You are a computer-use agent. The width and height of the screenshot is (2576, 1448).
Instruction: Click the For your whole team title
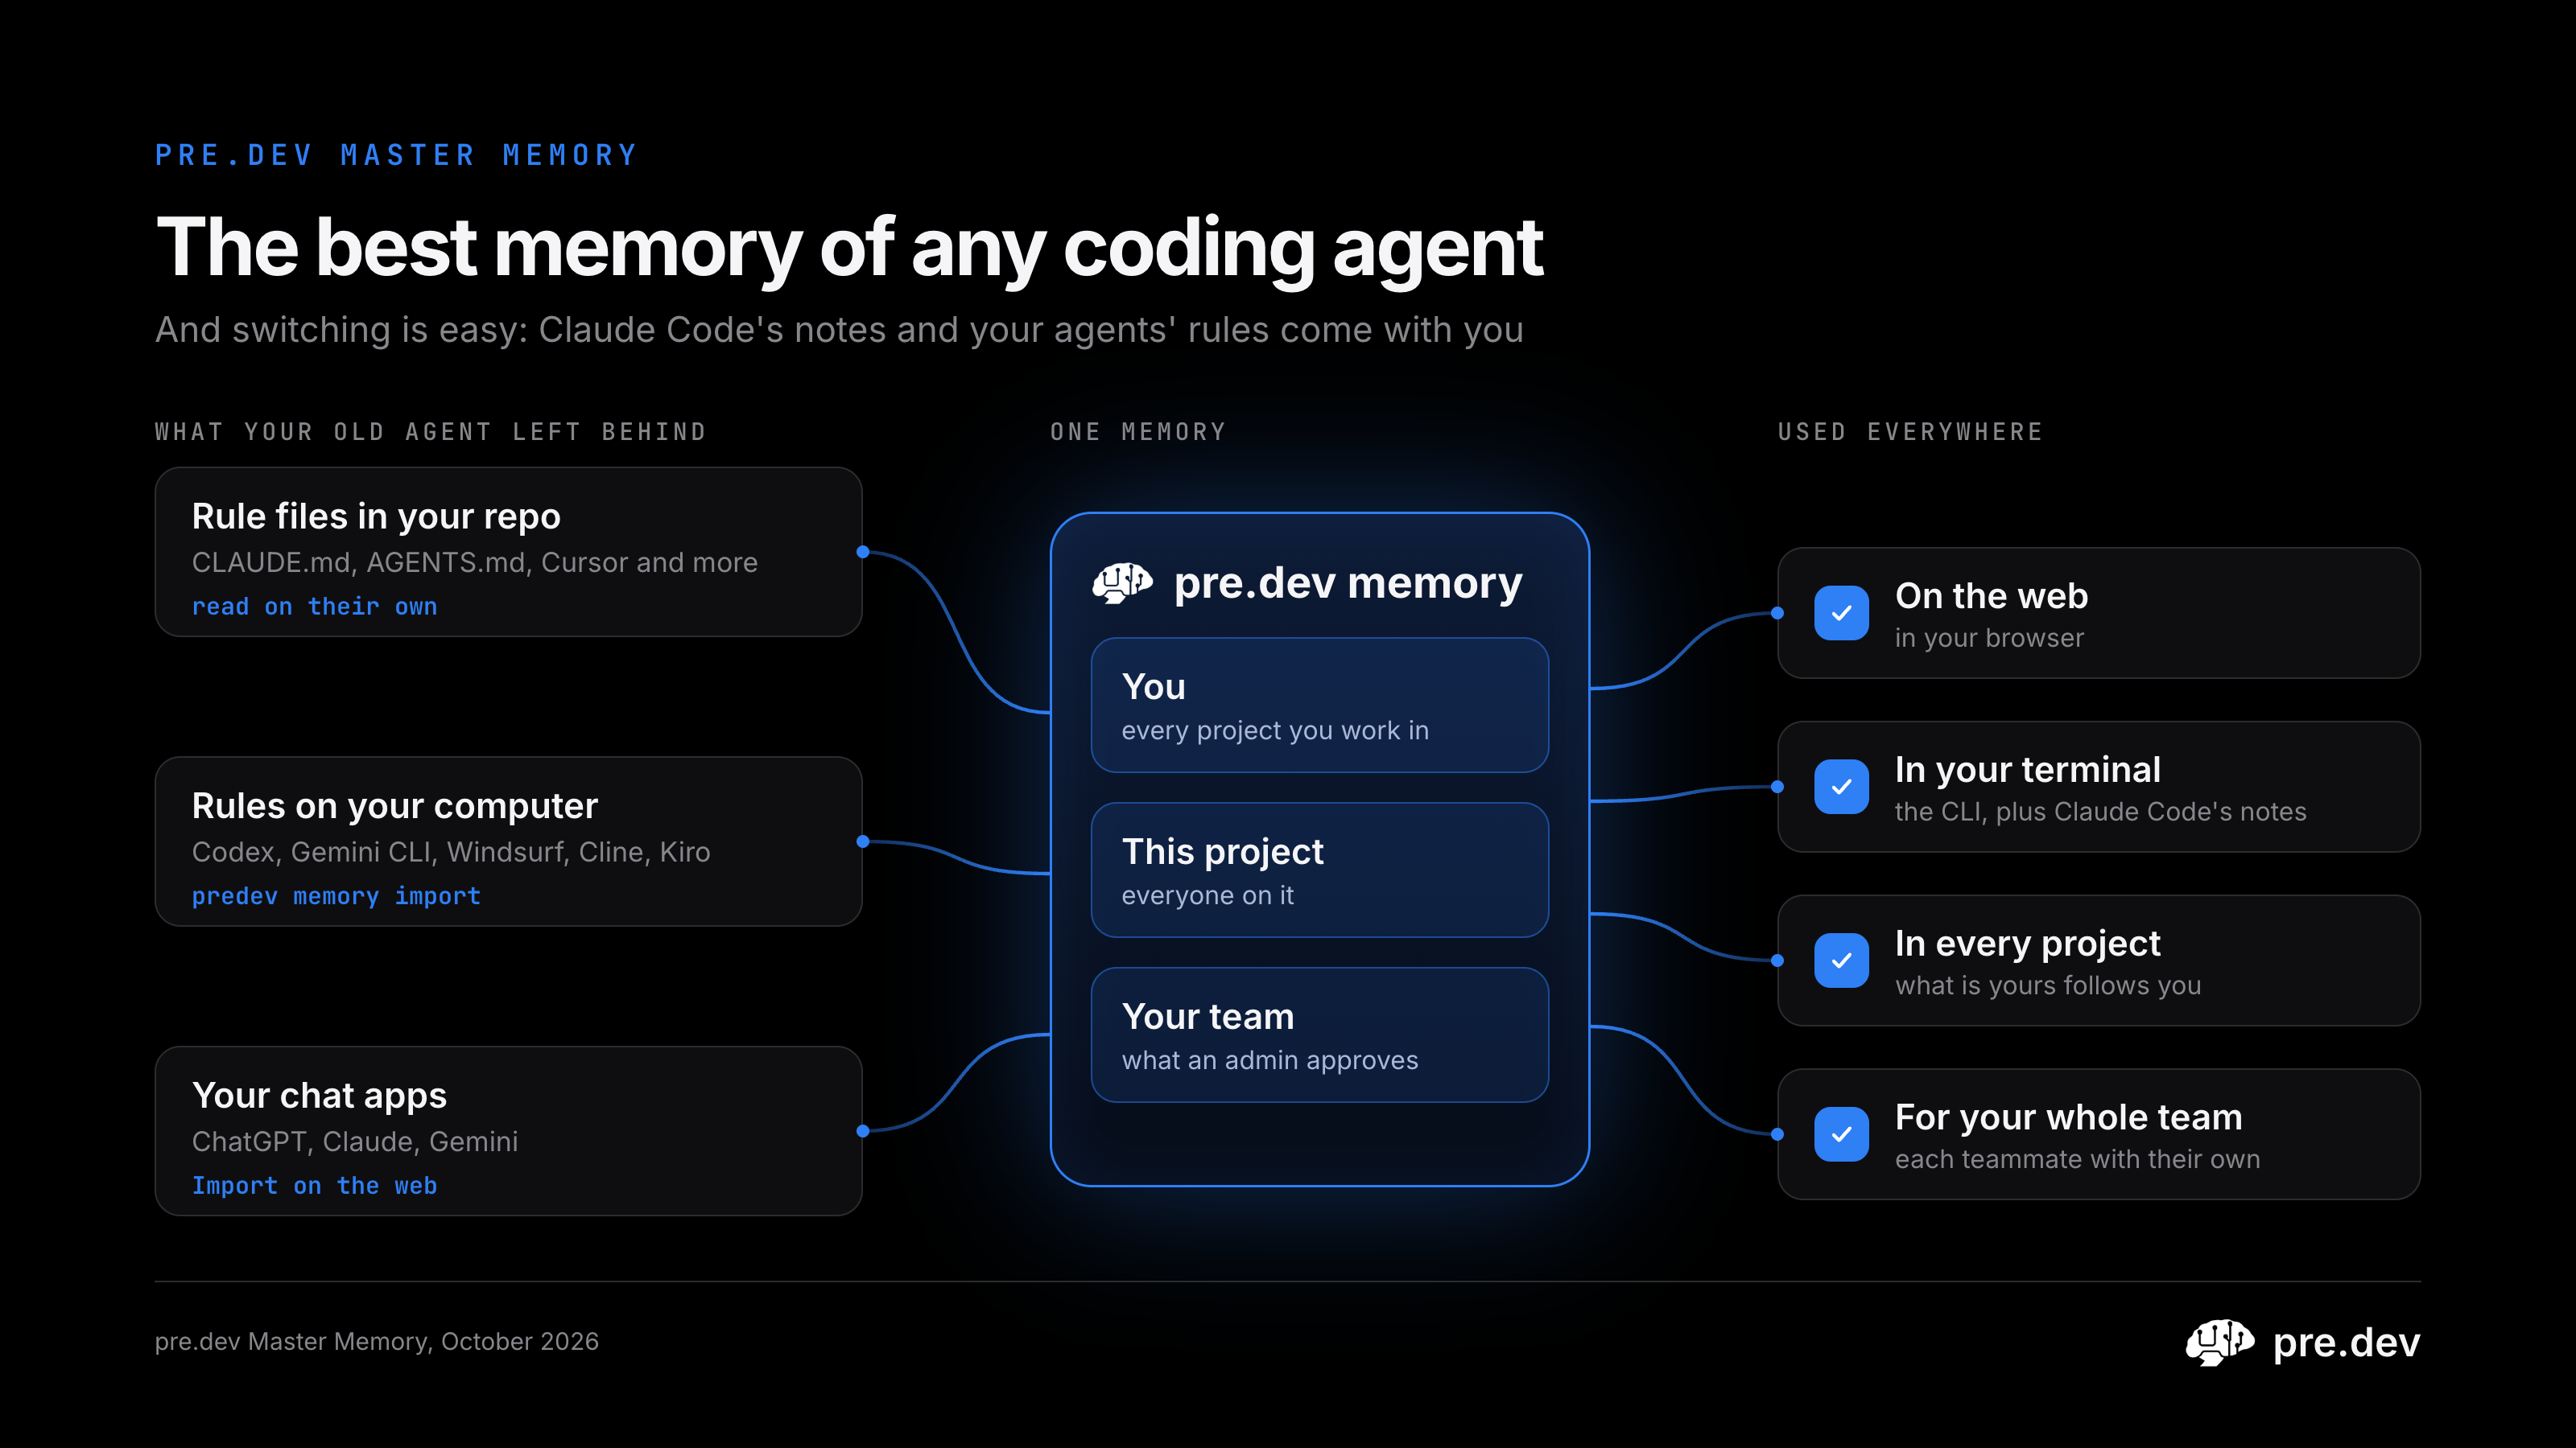coord(2069,1118)
